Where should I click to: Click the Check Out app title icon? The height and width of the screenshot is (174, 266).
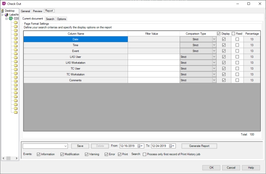pos(4,4)
